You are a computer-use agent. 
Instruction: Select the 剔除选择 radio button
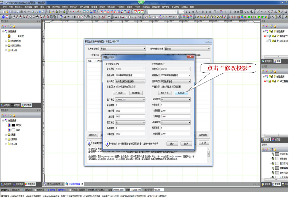[35, 190]
